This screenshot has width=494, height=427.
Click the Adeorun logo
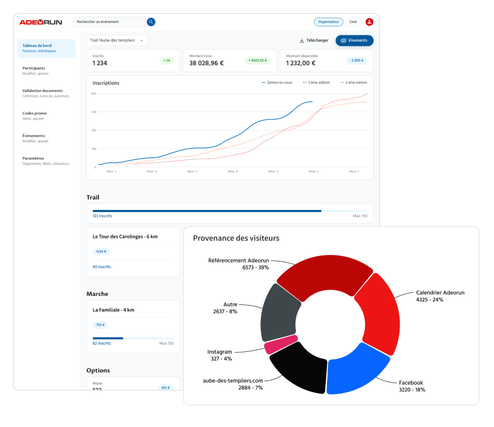tap(40, 22)
